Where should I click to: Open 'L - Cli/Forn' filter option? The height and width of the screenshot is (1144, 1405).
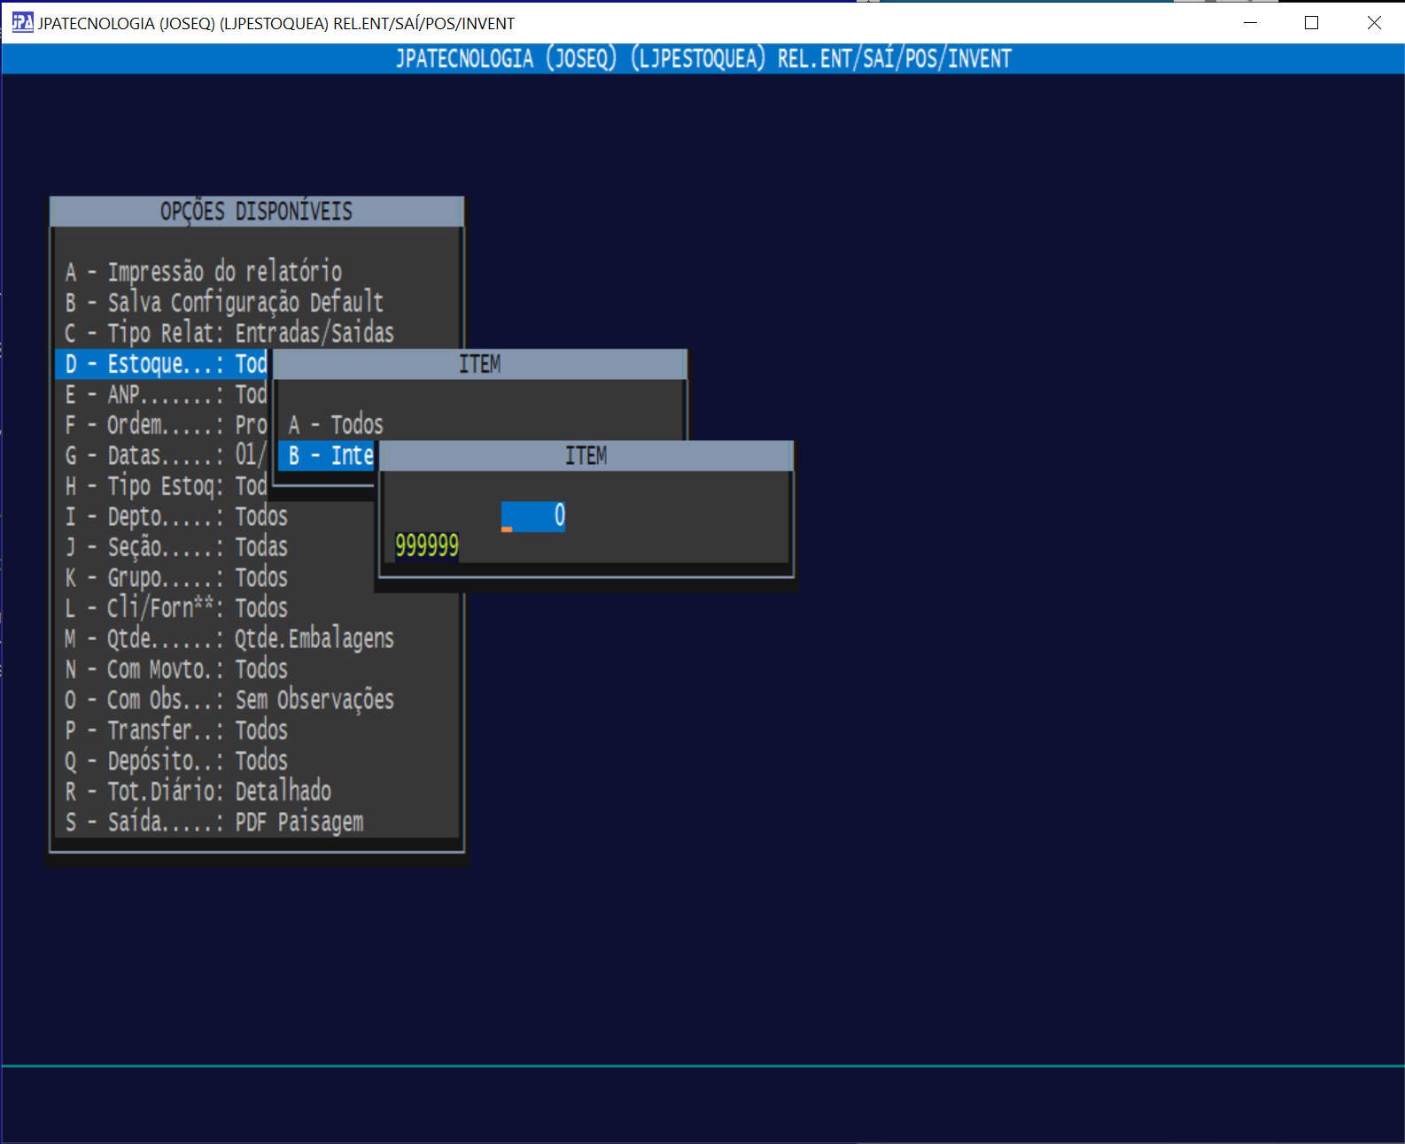[175, 608]
